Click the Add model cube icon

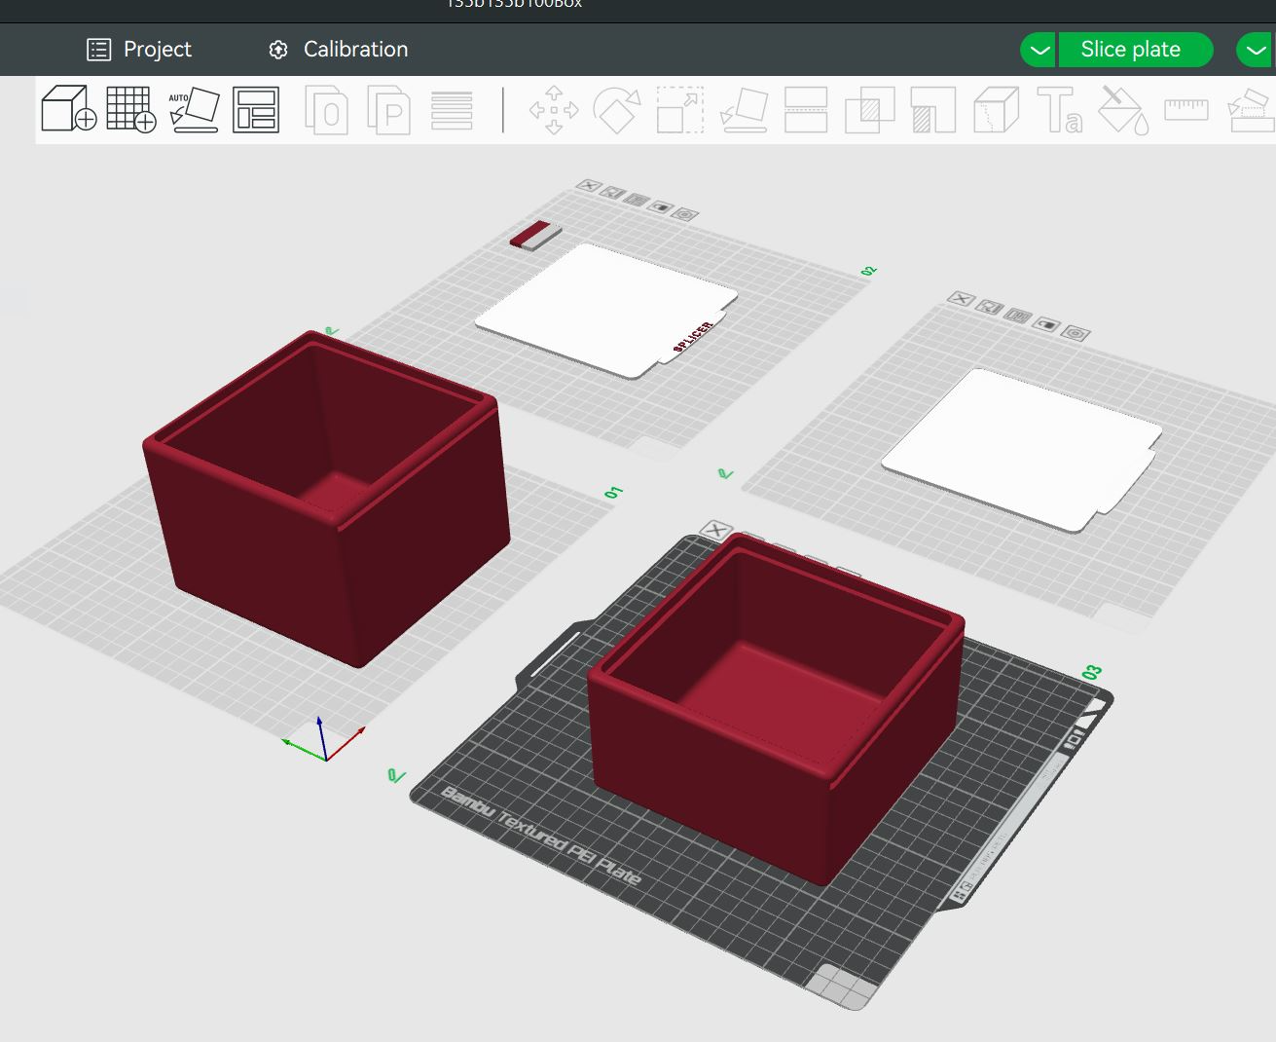(x=68, y=109)
